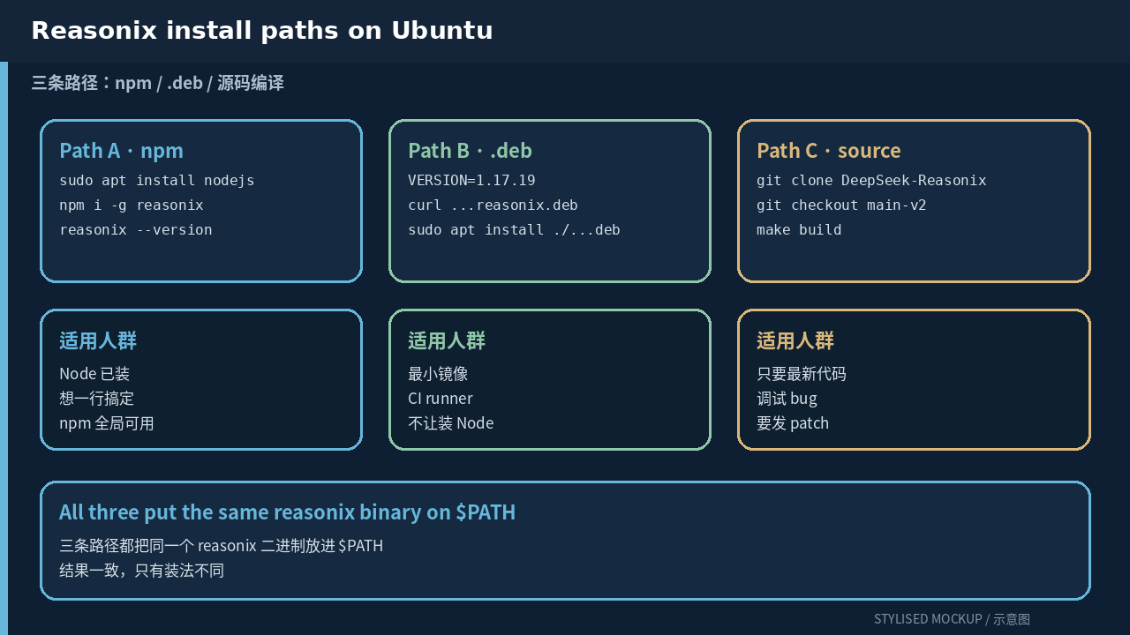Click '适用人群' heading in the green card
The width and height of the screenshot is (1130, 635).
[447, 341]
